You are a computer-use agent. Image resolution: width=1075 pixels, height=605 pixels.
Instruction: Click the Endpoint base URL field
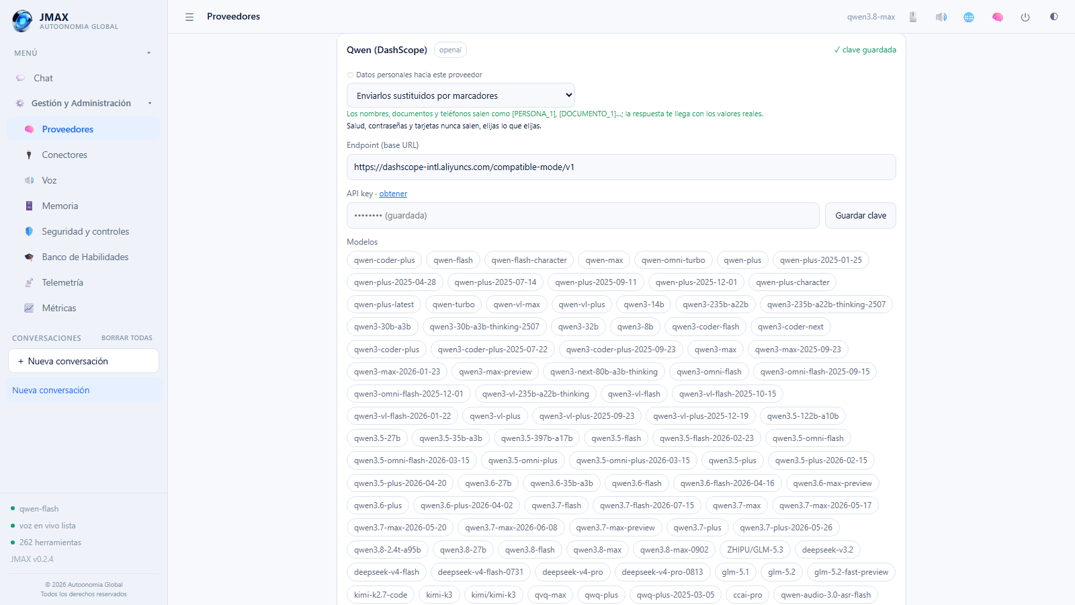click(x=621, y=167)
